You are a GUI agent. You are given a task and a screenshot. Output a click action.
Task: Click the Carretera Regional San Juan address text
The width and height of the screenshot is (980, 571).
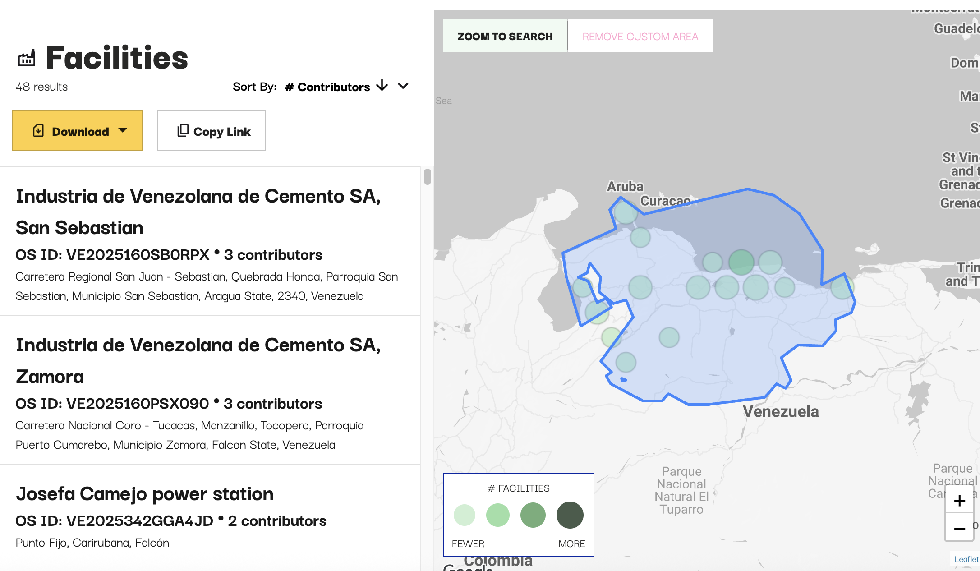[207, 286]
